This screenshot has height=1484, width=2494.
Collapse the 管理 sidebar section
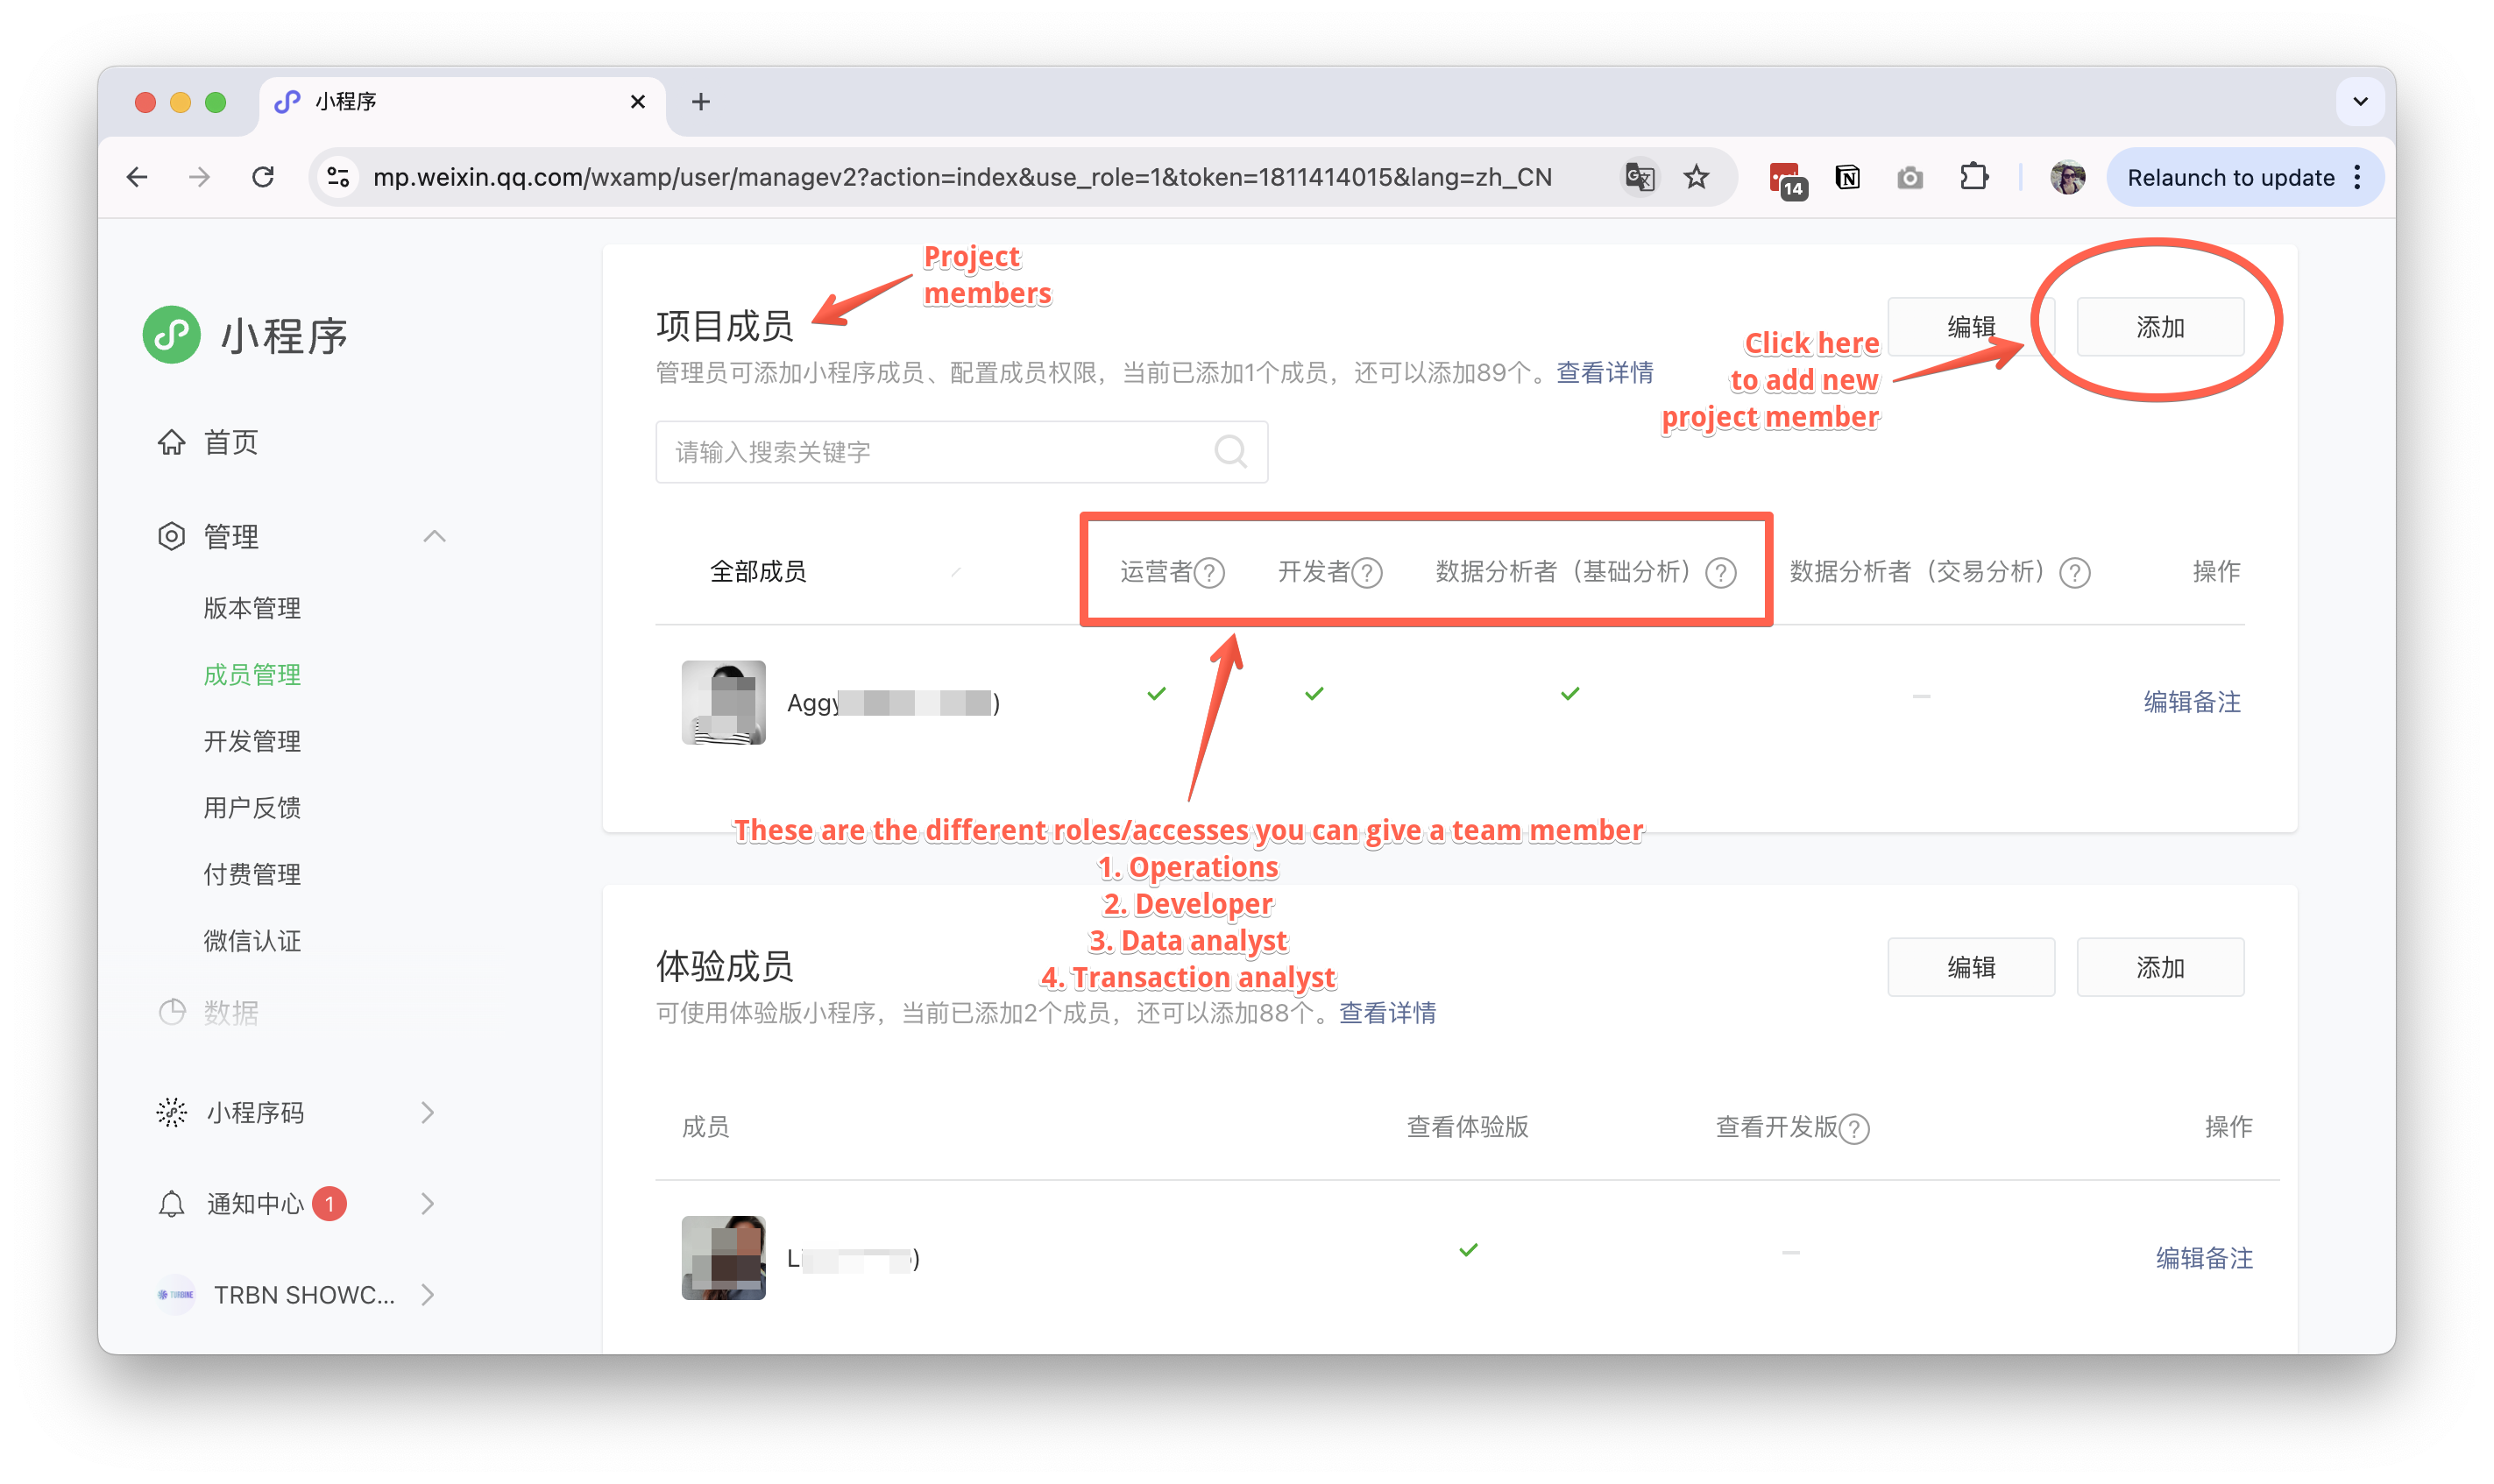click(x=434, y=537)
